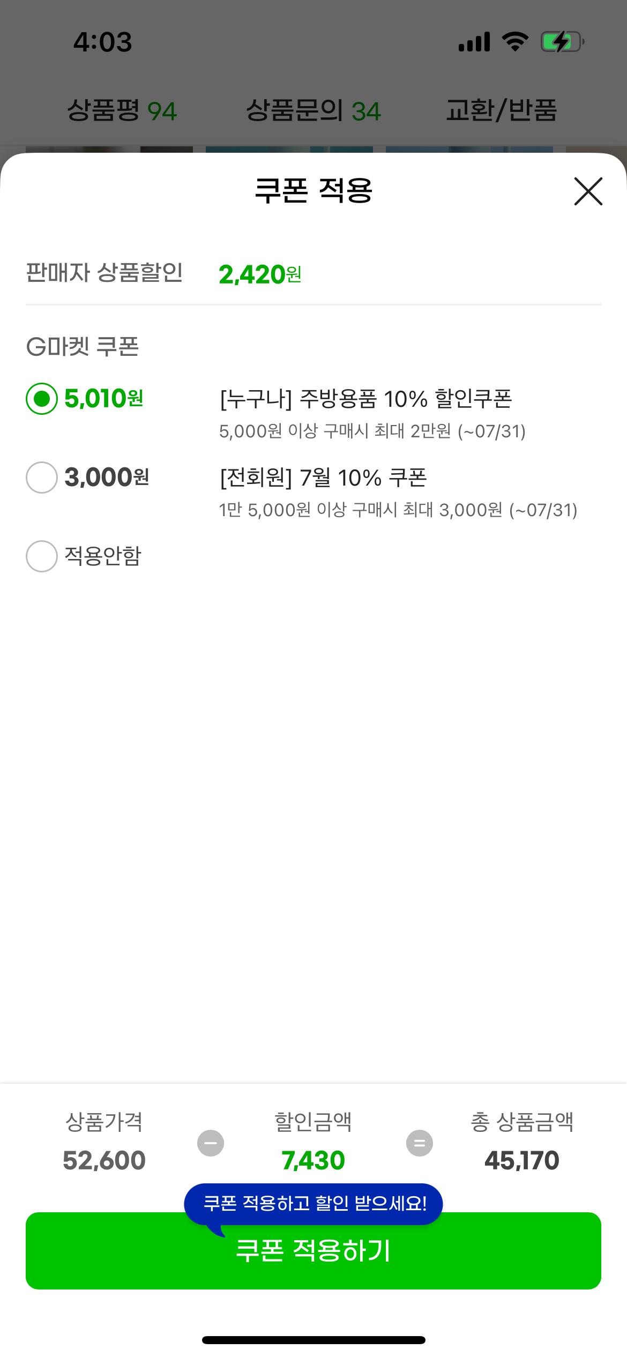Tap the equals circle icon in price summary
The height and width of the screenshot is (1357, 627).
click(x=420, y=1143)
